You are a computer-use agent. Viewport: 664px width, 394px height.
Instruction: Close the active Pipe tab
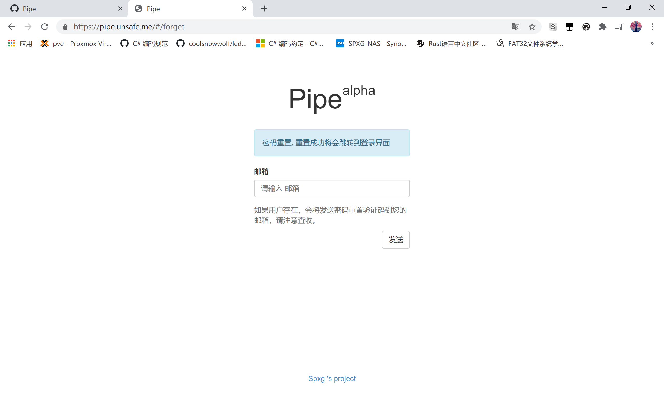(244, 9)
